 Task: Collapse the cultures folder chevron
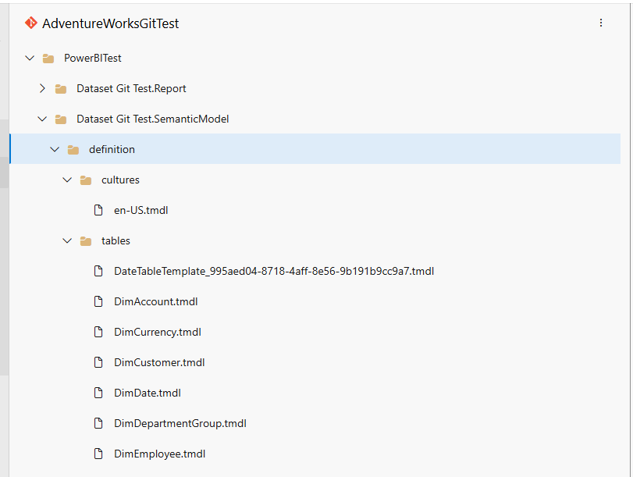coord(67,180)
